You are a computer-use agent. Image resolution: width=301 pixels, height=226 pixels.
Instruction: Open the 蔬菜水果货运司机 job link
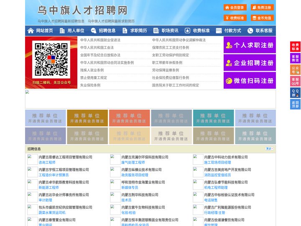[52, 213]
